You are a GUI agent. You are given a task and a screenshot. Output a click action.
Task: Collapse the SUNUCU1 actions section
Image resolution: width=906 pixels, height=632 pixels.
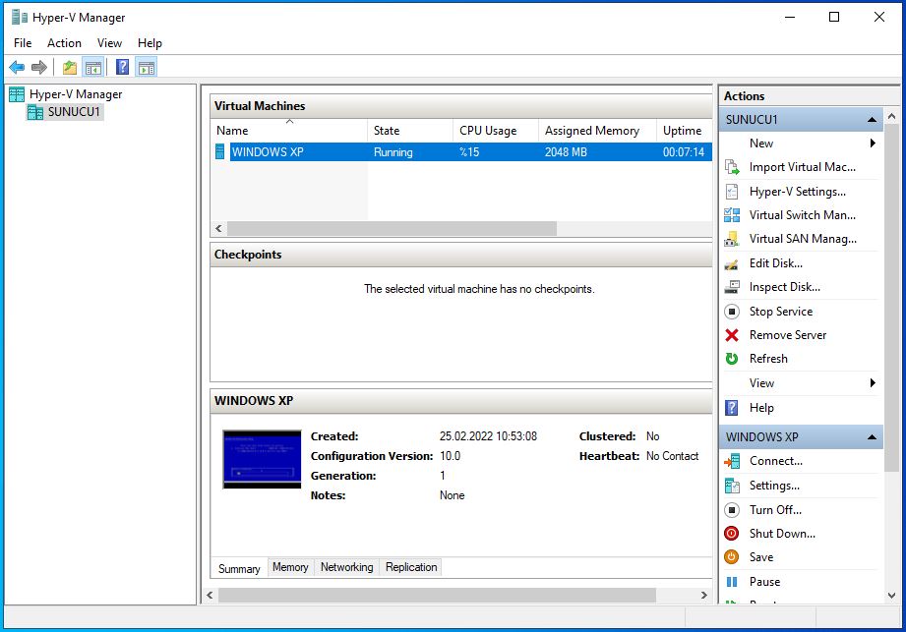click(x=872, y=120)
